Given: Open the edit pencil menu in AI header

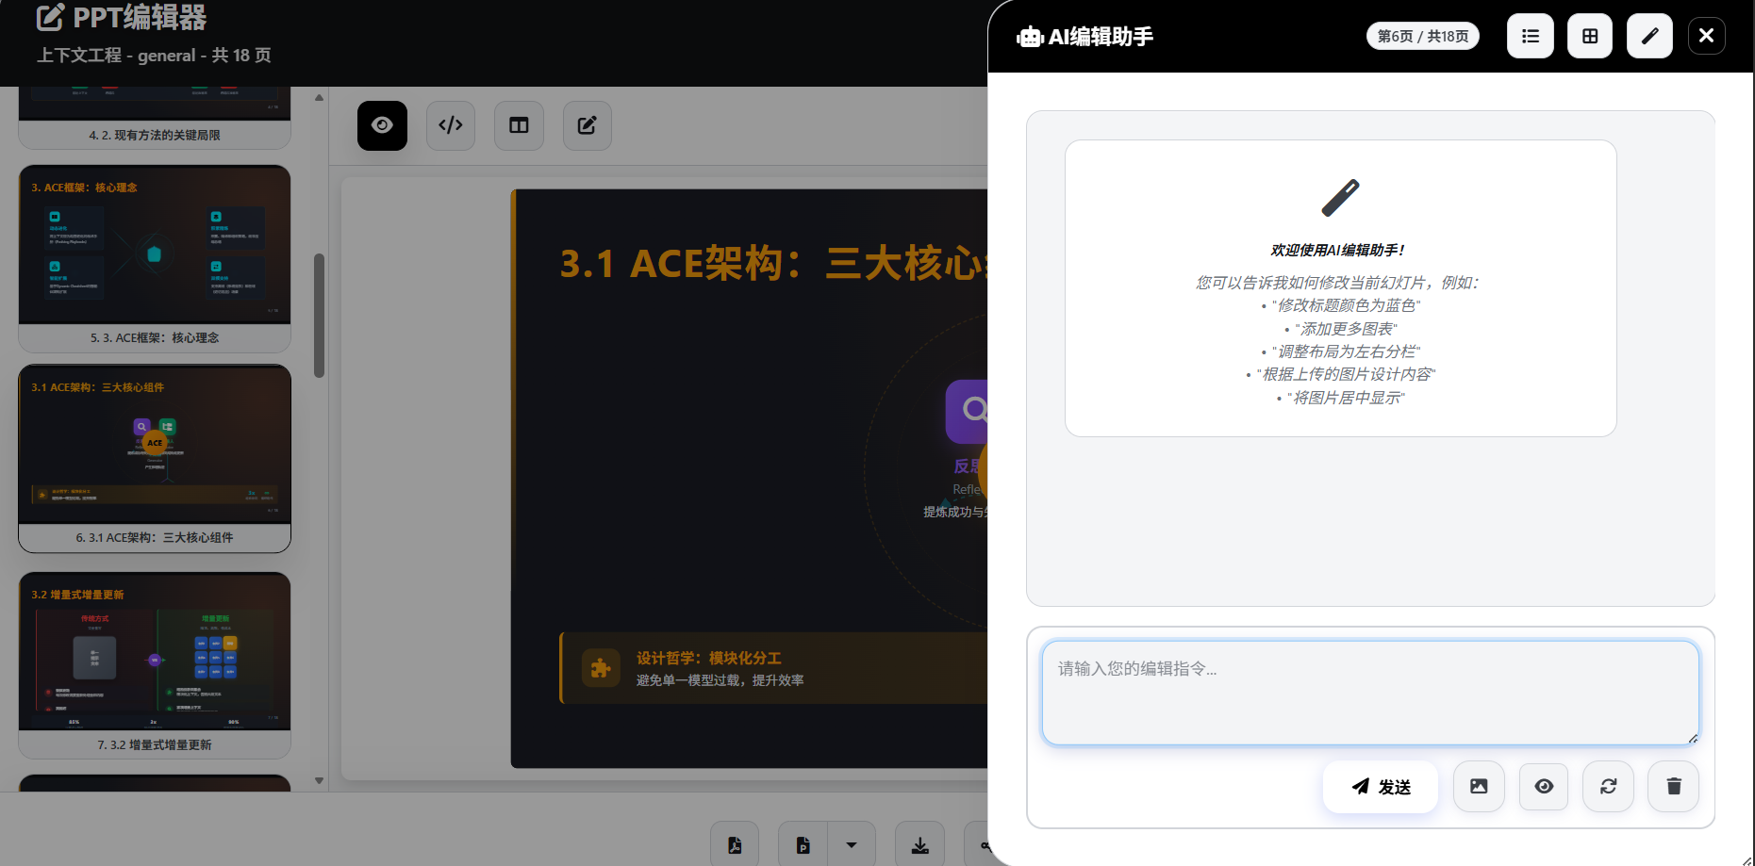Looking at the screenshot, I should pyautogui.click(x=1648, y=35).
